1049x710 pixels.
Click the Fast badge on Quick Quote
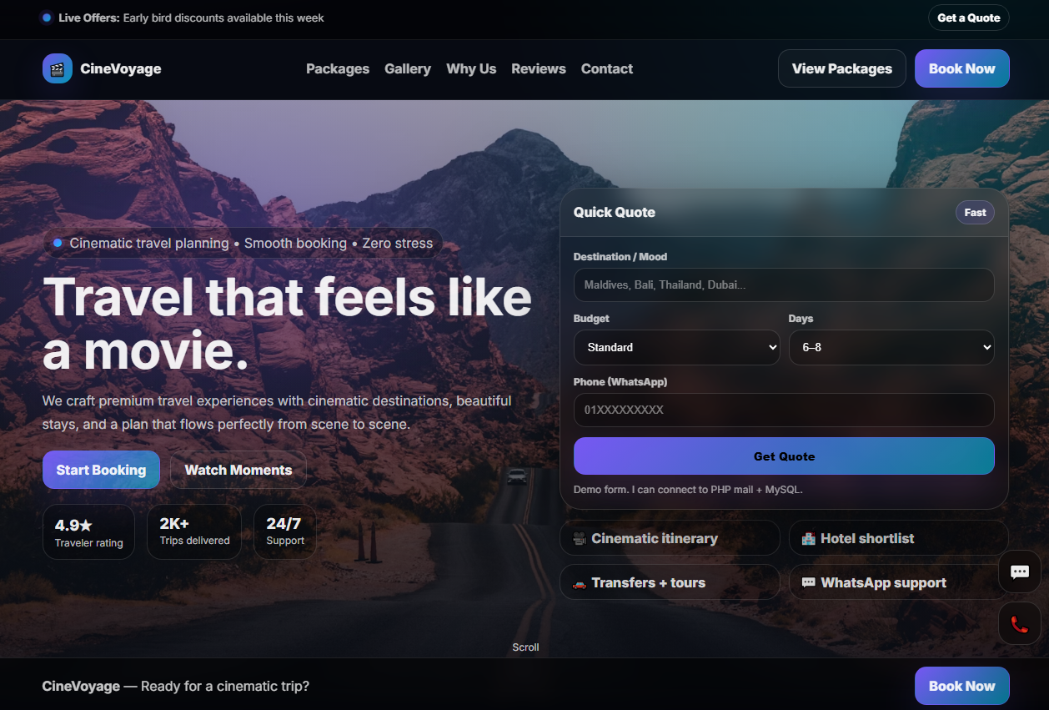[975, 212]
